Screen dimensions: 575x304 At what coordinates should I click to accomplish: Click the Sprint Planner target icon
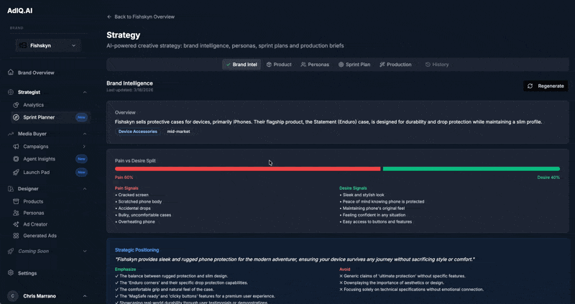click(x=16, y=117)
